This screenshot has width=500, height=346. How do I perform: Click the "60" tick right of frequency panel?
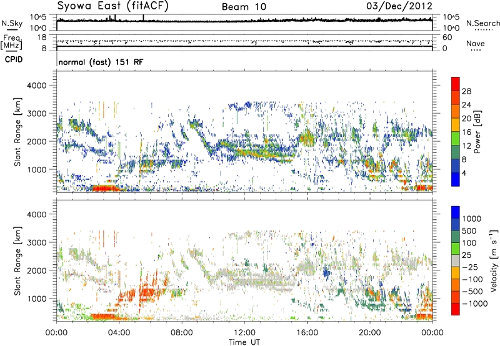(447, 37)
